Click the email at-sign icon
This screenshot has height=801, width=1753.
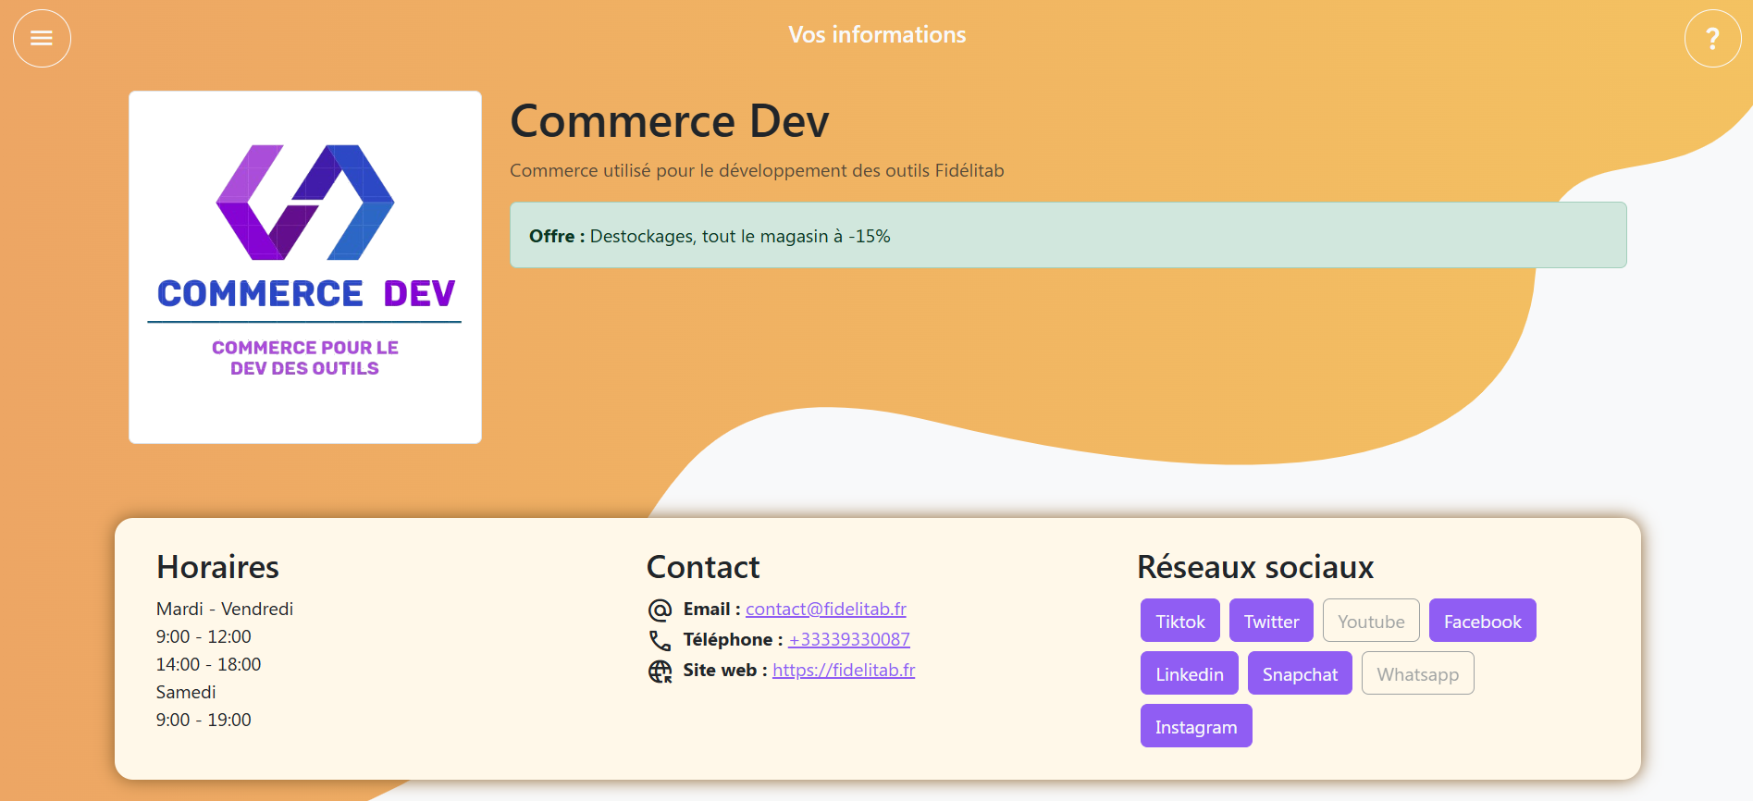point(660,610)
